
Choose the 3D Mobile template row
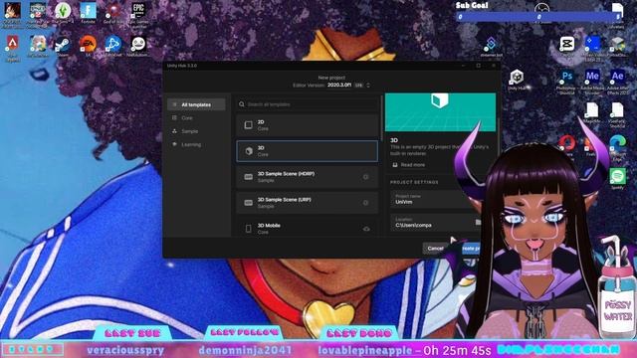[x=308, y=228]
